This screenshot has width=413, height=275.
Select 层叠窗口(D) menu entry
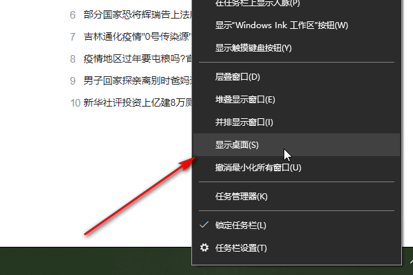pos(297,77)
